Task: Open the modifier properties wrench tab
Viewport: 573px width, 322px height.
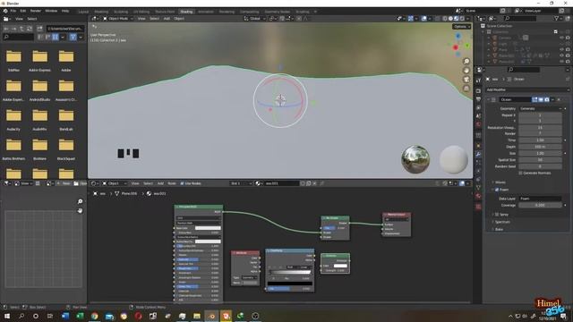Action: pos(478,154)
